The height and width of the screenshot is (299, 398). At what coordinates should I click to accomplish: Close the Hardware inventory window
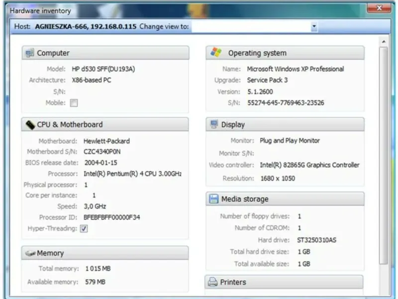point(379,8)
